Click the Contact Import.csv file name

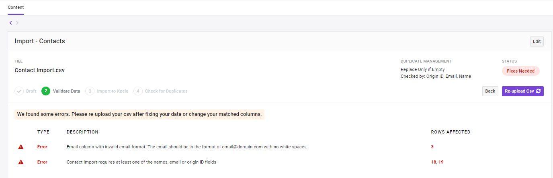click(x=40, y=70)
